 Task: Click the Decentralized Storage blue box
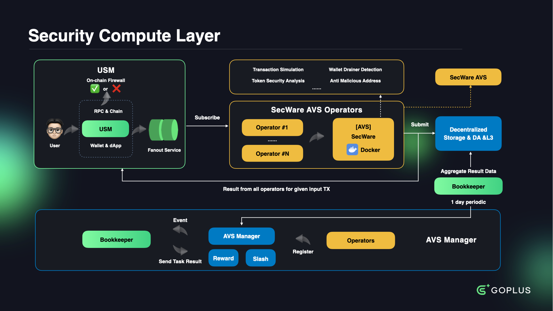(x=468, y=134)
